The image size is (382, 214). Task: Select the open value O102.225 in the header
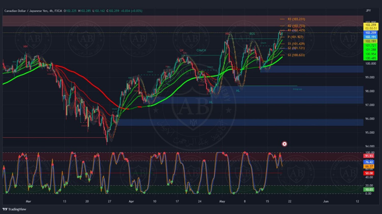click(70, 11)
